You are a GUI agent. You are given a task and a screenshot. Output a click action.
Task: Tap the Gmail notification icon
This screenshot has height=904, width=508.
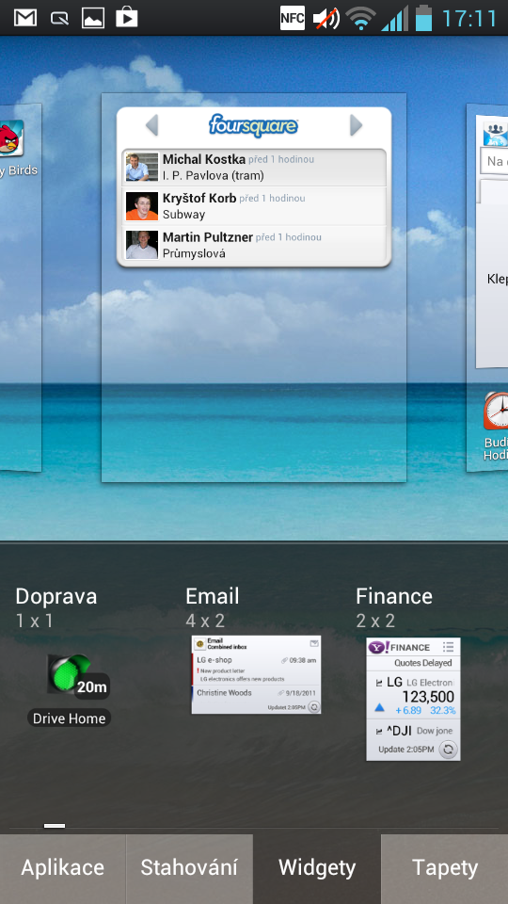25,18
